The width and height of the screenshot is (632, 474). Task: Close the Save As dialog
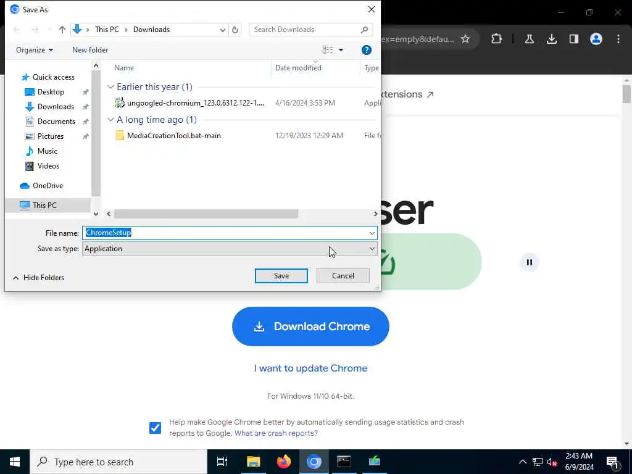point(372,9)
